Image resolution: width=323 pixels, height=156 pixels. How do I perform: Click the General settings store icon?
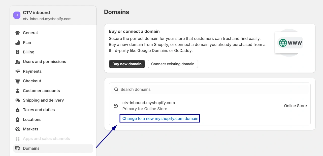pos(17,33)
